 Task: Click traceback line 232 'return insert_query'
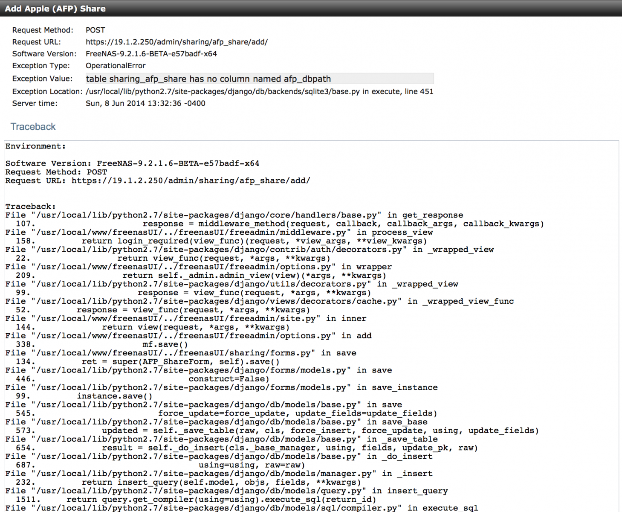click(188, 482)
